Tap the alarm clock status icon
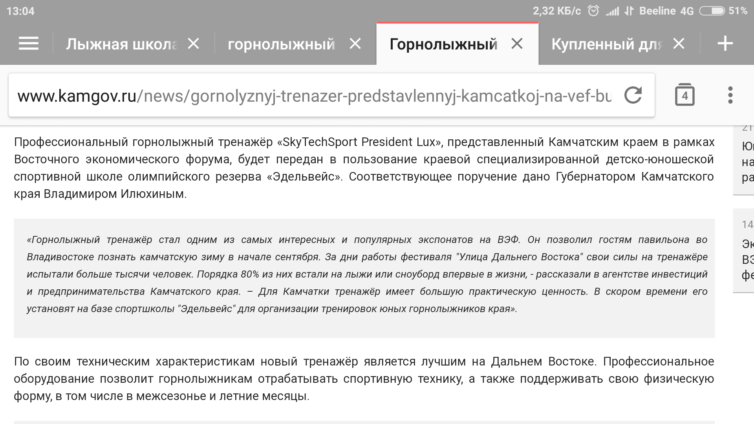The width and height of the screenshot is (754, 424). 593,11
